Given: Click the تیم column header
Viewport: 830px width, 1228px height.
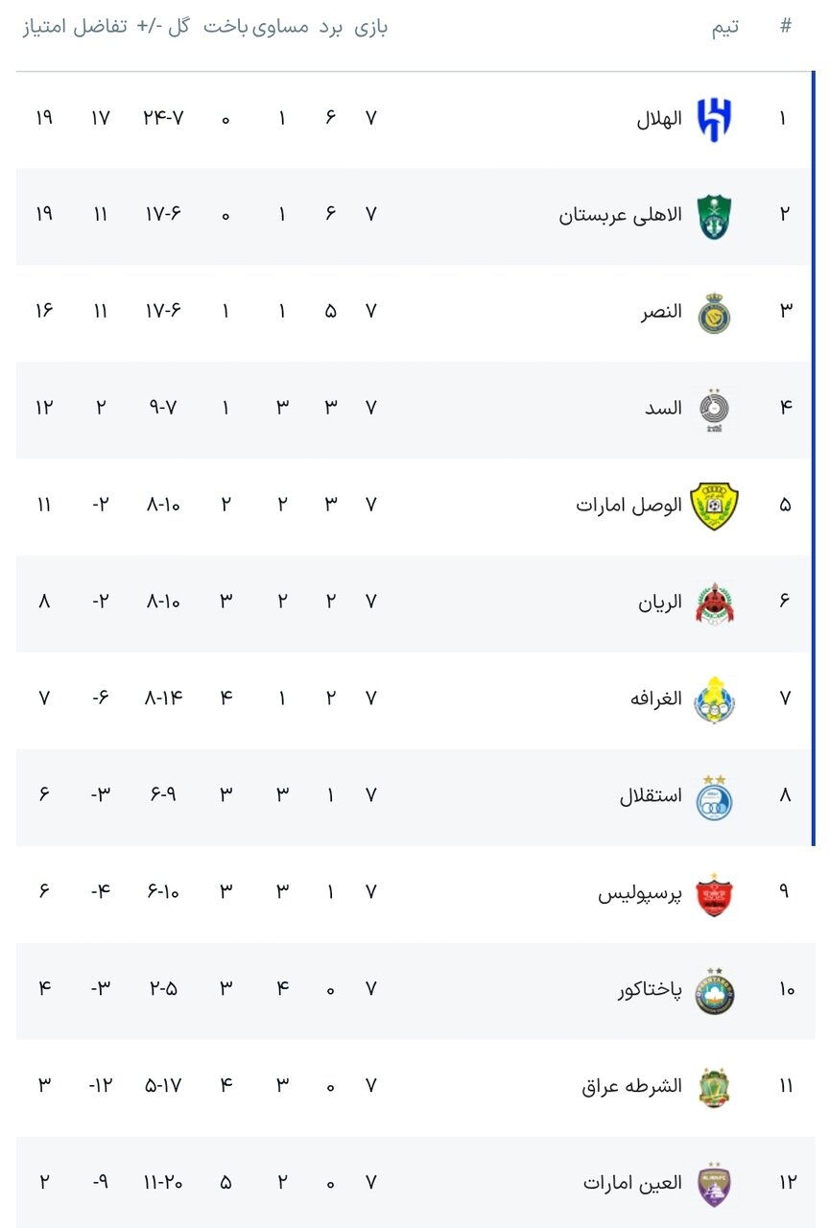Looking at the screenshot, I should click(725, 27).
